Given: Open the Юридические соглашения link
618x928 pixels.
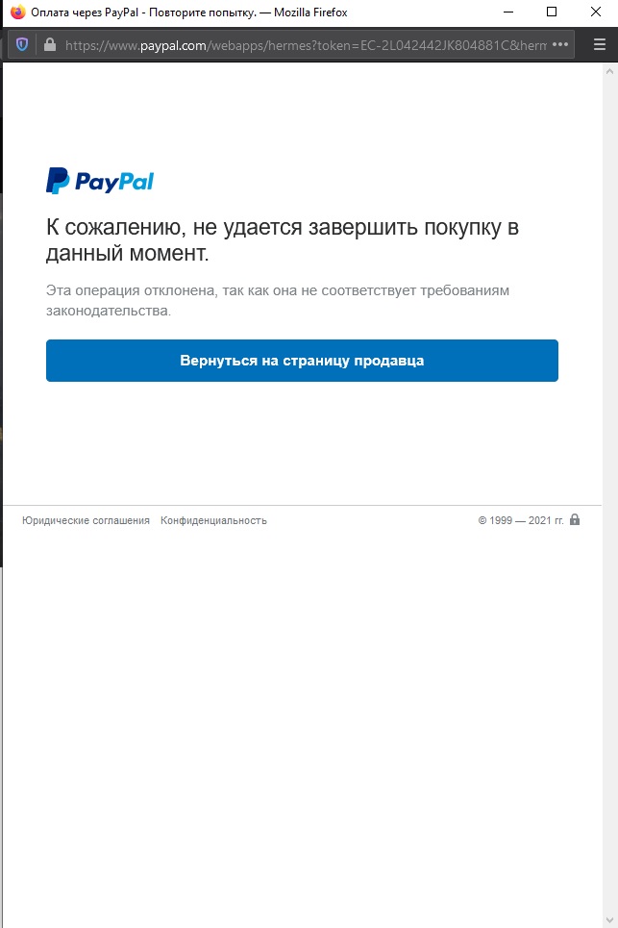Looking at the screenshot, I should click(x=86, y=521).
